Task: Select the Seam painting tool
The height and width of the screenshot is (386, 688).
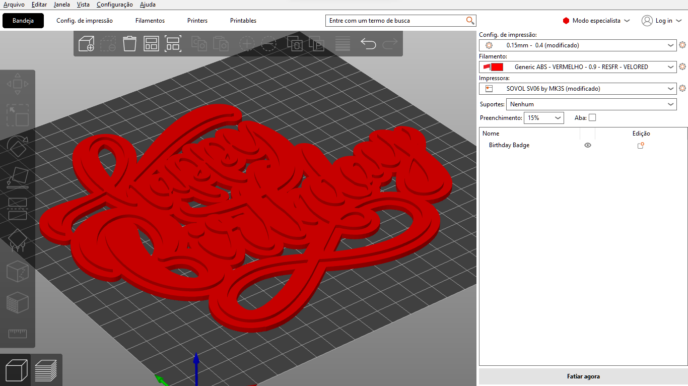Action: pos(18,272)
